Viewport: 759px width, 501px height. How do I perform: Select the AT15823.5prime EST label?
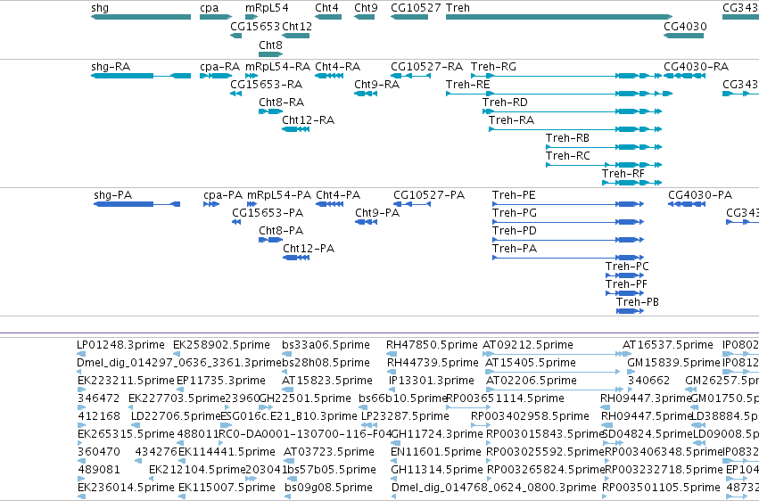pos(327,381)
